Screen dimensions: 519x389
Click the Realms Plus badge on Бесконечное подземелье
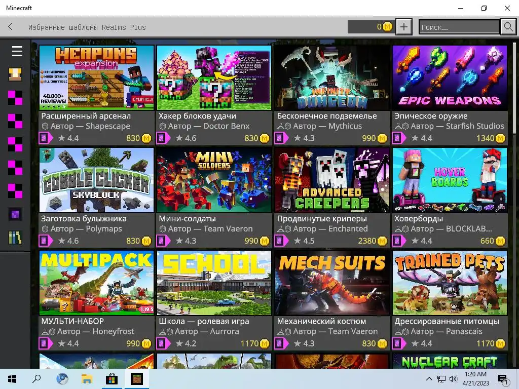coord(281,138)
